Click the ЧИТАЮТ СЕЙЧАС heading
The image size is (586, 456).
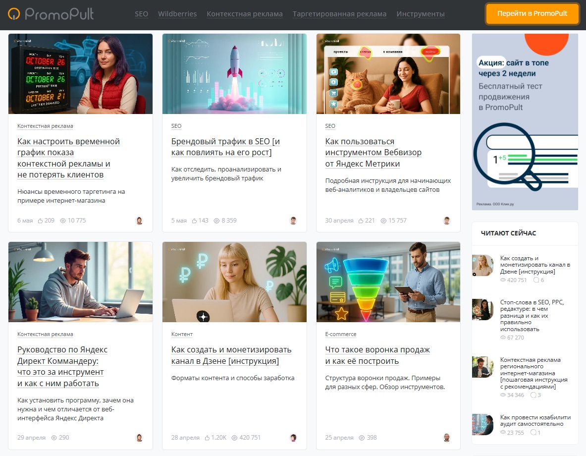(x=508, y=233)
